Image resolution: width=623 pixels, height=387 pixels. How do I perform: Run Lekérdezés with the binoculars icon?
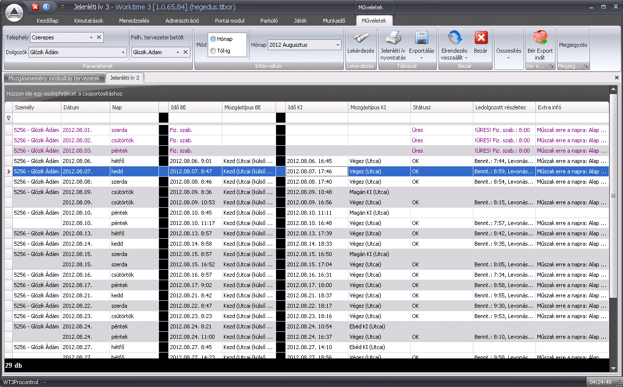click(x=361, y=43)
